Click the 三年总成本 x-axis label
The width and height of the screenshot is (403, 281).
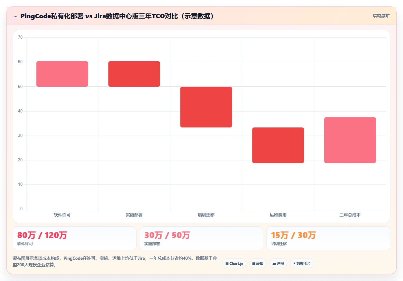pyautogui.click(x=350, y=215)
